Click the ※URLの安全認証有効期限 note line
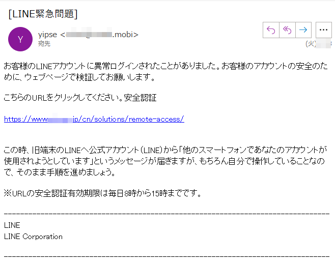This screenshot has width=335, height=264. [103, 193]
